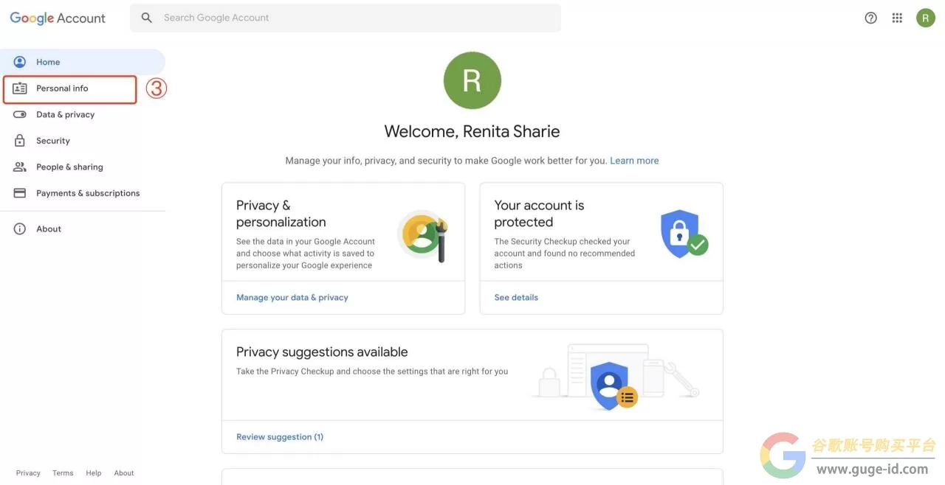Click the Privacy & personalization heading
Screen dimensions: 945x485
point(281,214)
